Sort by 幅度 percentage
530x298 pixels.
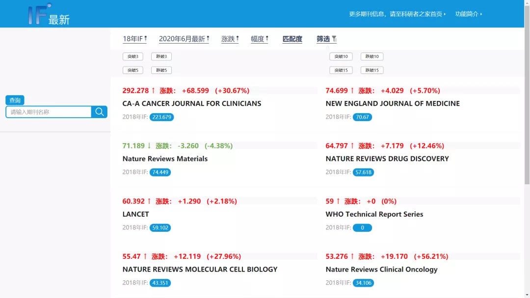260,39
